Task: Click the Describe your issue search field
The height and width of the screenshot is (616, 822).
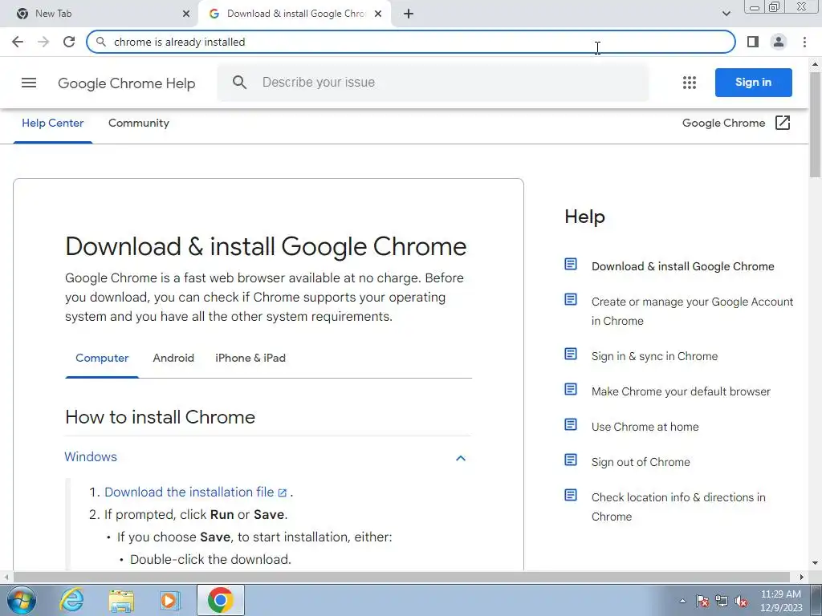Action: [x=433, y=83]
